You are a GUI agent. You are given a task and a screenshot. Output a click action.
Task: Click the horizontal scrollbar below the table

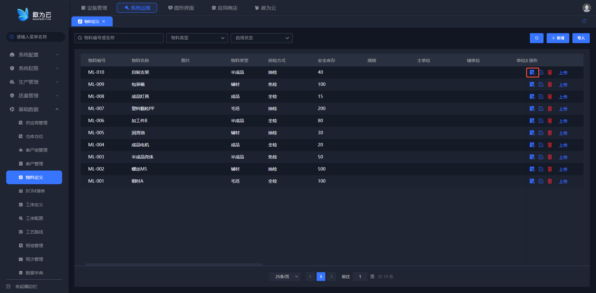(x=174, y=264)
